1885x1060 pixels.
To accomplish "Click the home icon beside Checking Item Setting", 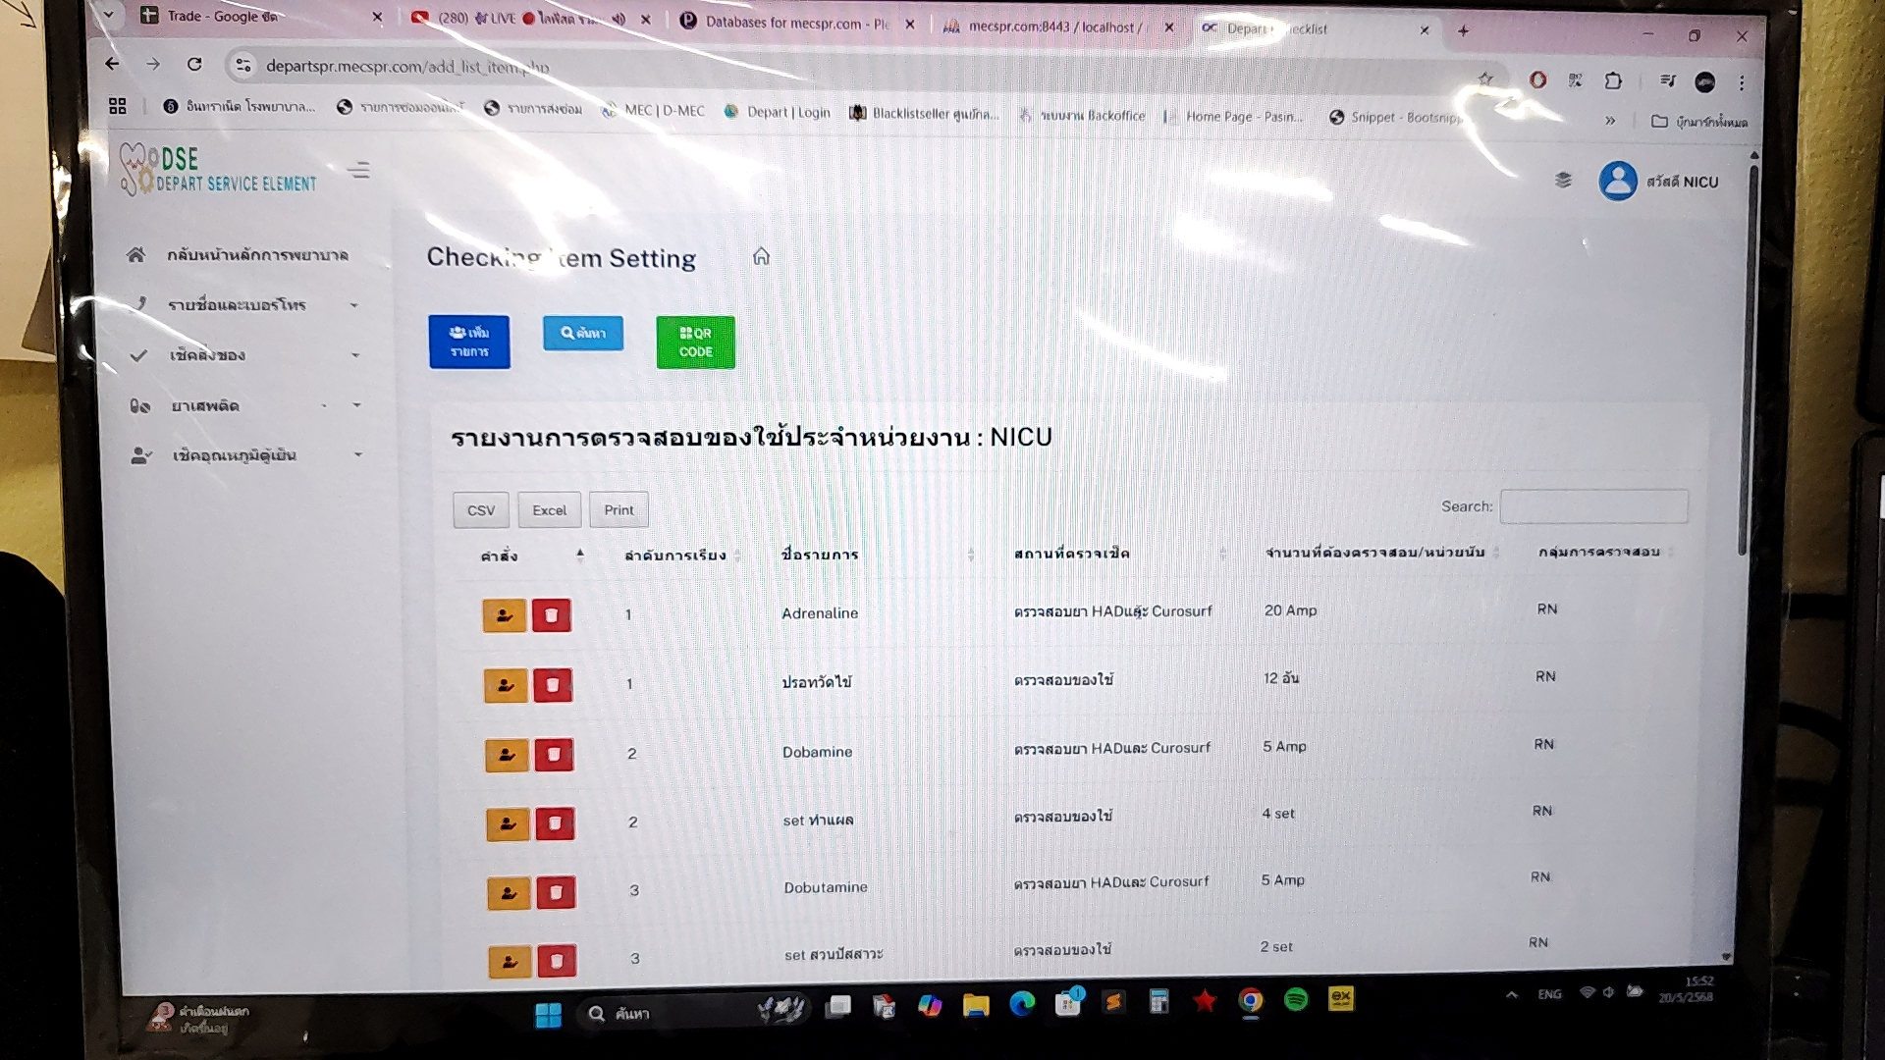I will [761, 257].
